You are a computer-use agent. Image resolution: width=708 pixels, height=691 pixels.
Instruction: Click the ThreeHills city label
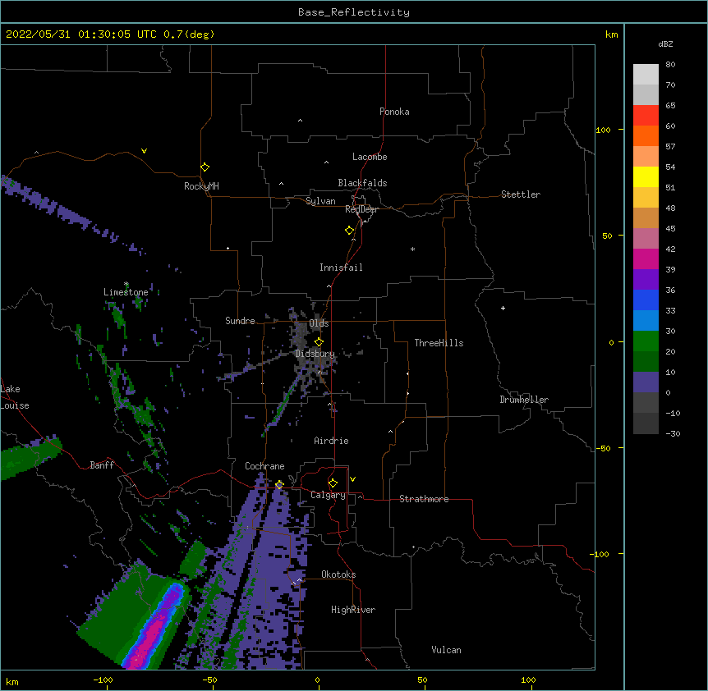point(439,343)
